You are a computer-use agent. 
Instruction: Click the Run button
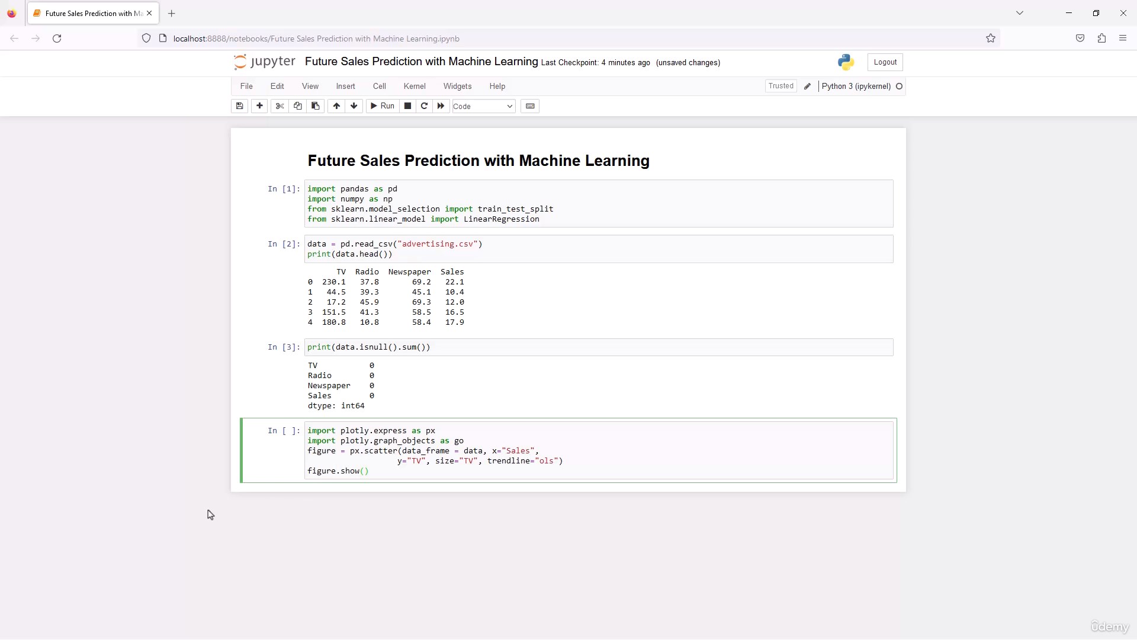pyautogui.click(x=382, y=106)
